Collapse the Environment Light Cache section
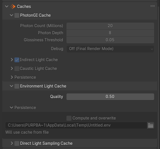This screenshot has height=149, width=160. point(11,86)
